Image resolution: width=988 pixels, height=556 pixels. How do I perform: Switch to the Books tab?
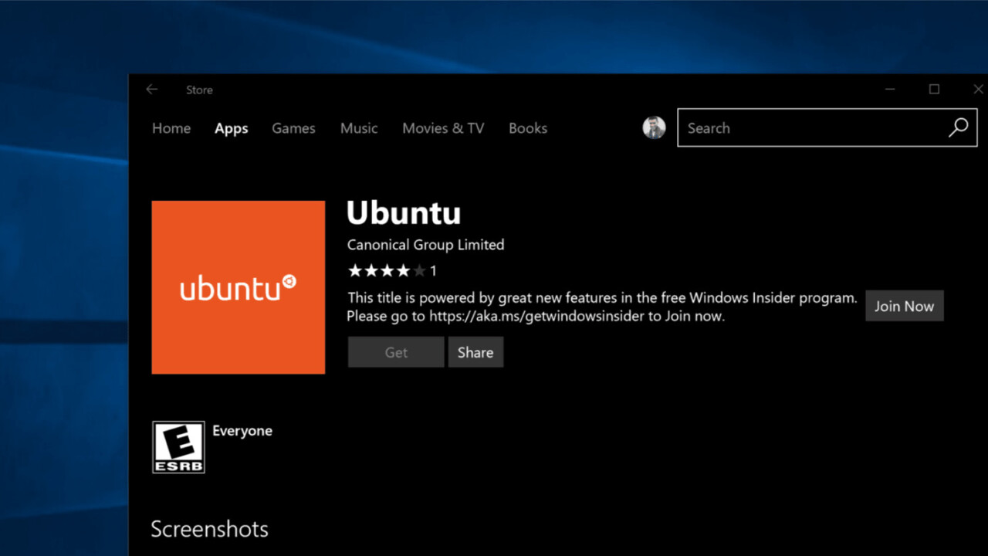(x=528, y=128)
